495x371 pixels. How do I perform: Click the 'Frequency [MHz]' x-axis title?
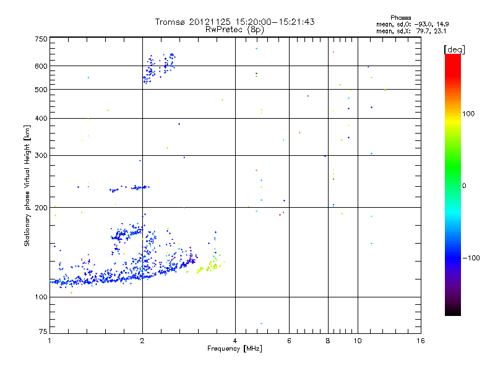[235, 349]
